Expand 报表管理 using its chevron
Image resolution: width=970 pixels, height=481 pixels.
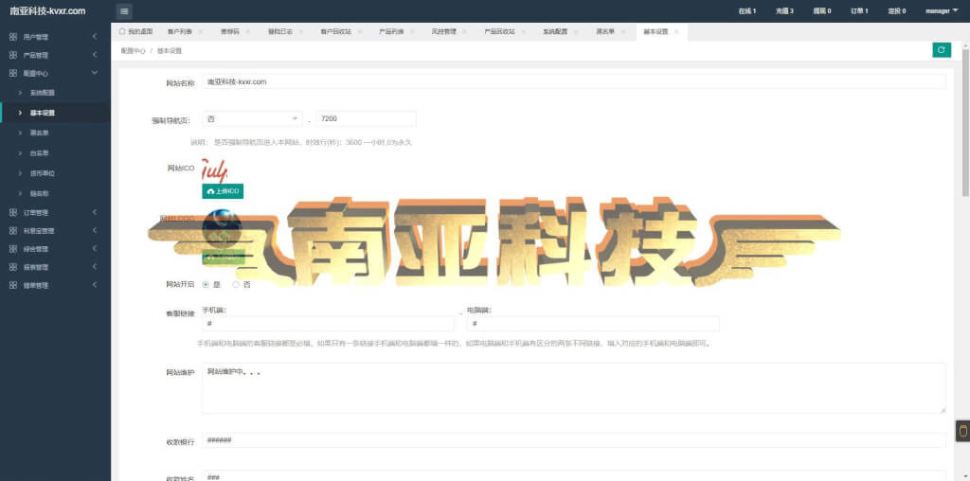pos(95,267)
